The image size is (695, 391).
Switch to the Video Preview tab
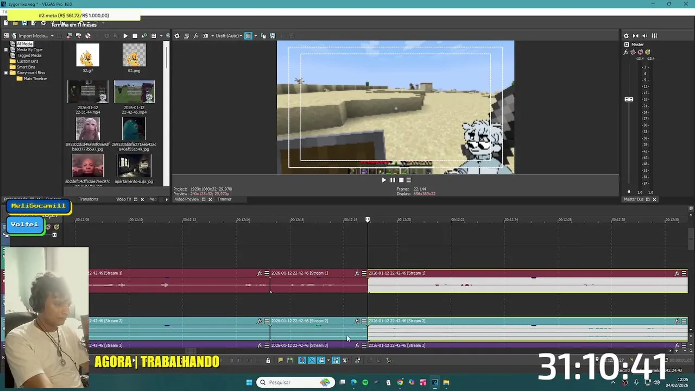pyautogui.click(x=187, y=199)
